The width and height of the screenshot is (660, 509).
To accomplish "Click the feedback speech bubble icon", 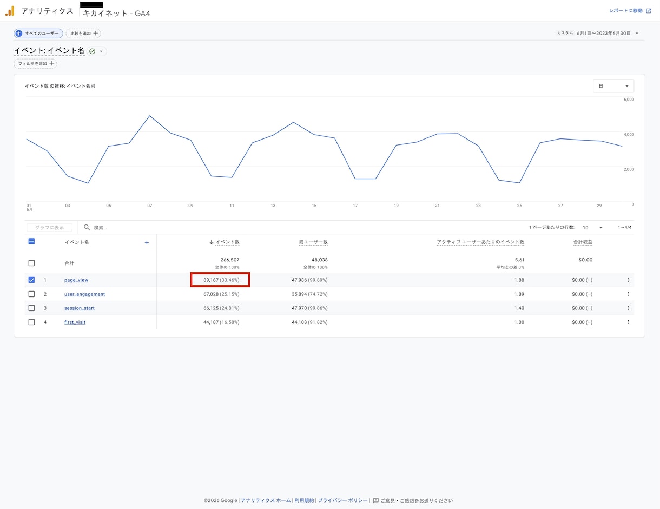I will coord(376,501).
